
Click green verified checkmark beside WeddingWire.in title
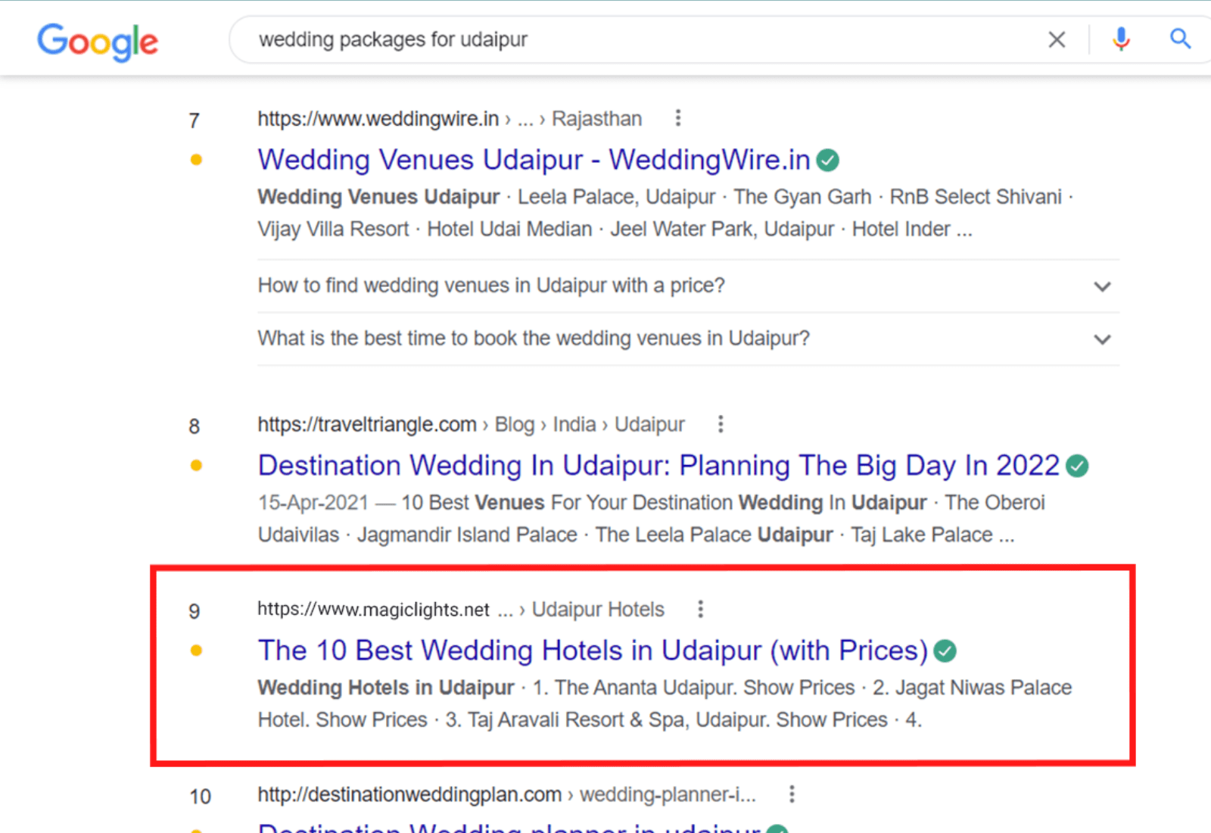(x=828, y=161)
